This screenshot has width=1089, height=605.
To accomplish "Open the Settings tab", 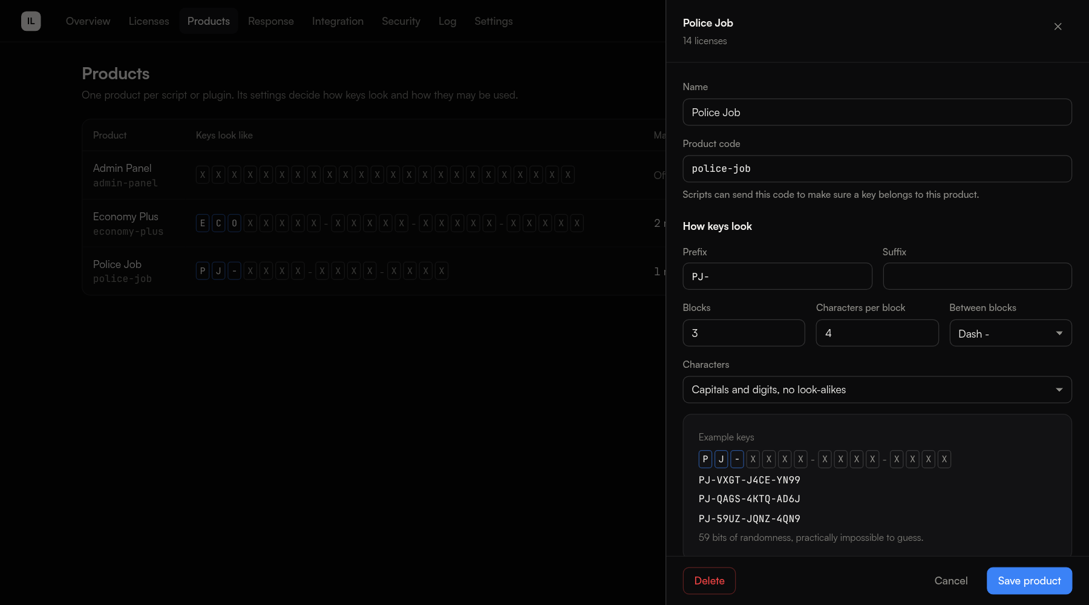I will click(x=494, y=21).
